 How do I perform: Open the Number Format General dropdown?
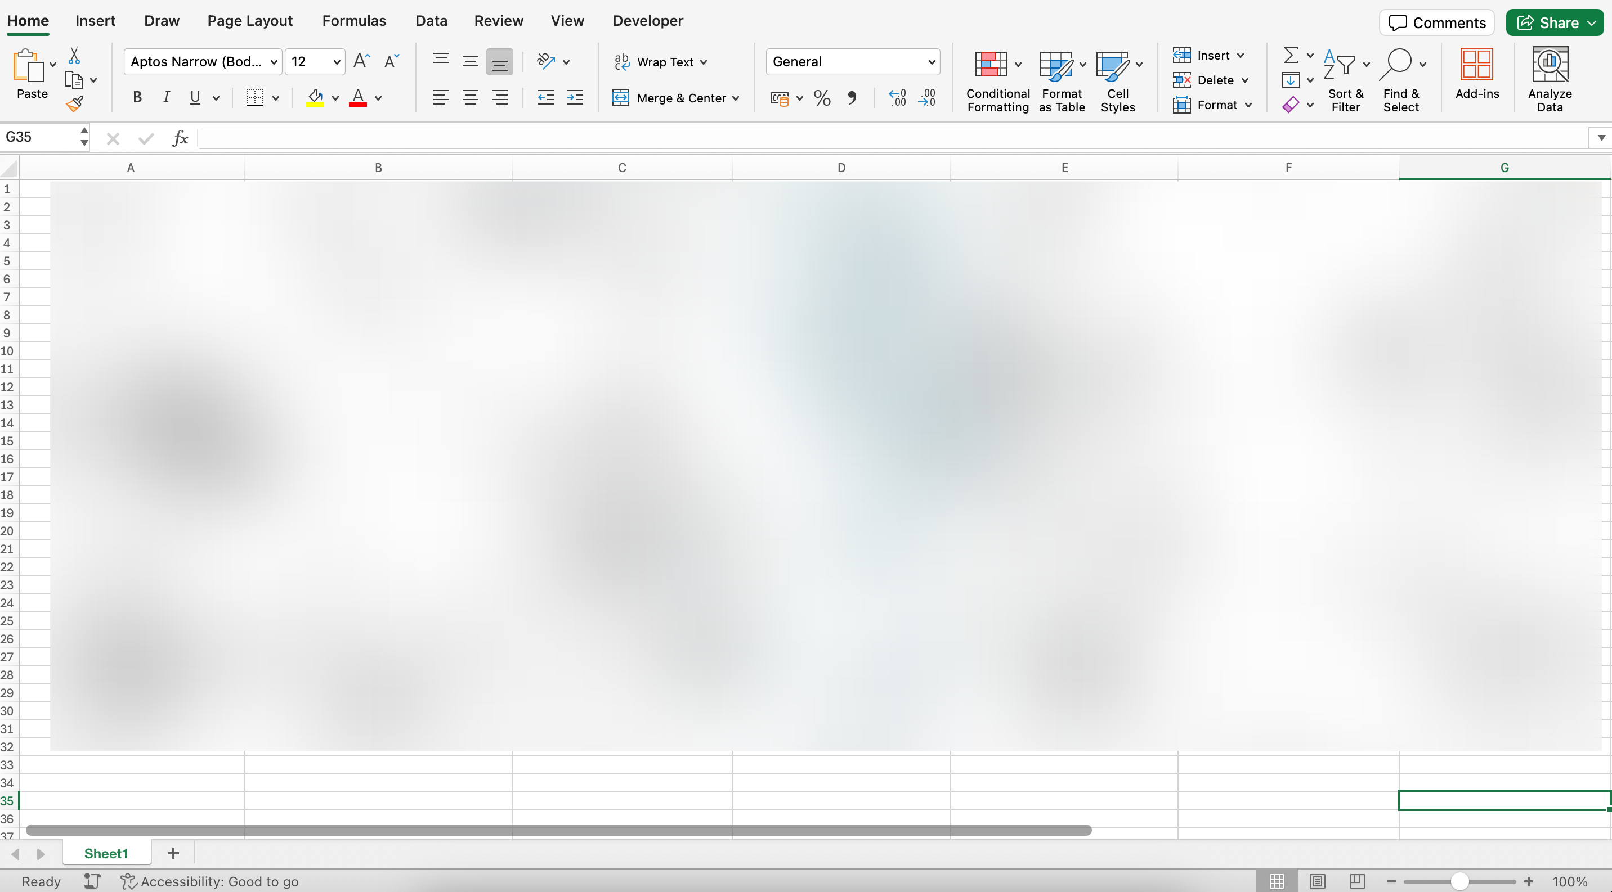point(930,62)
